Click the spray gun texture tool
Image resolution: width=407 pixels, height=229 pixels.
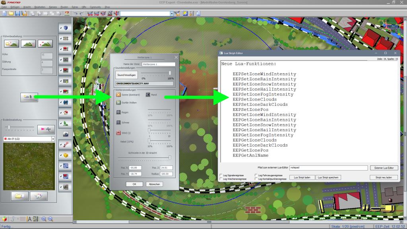[x=46, y=129]
